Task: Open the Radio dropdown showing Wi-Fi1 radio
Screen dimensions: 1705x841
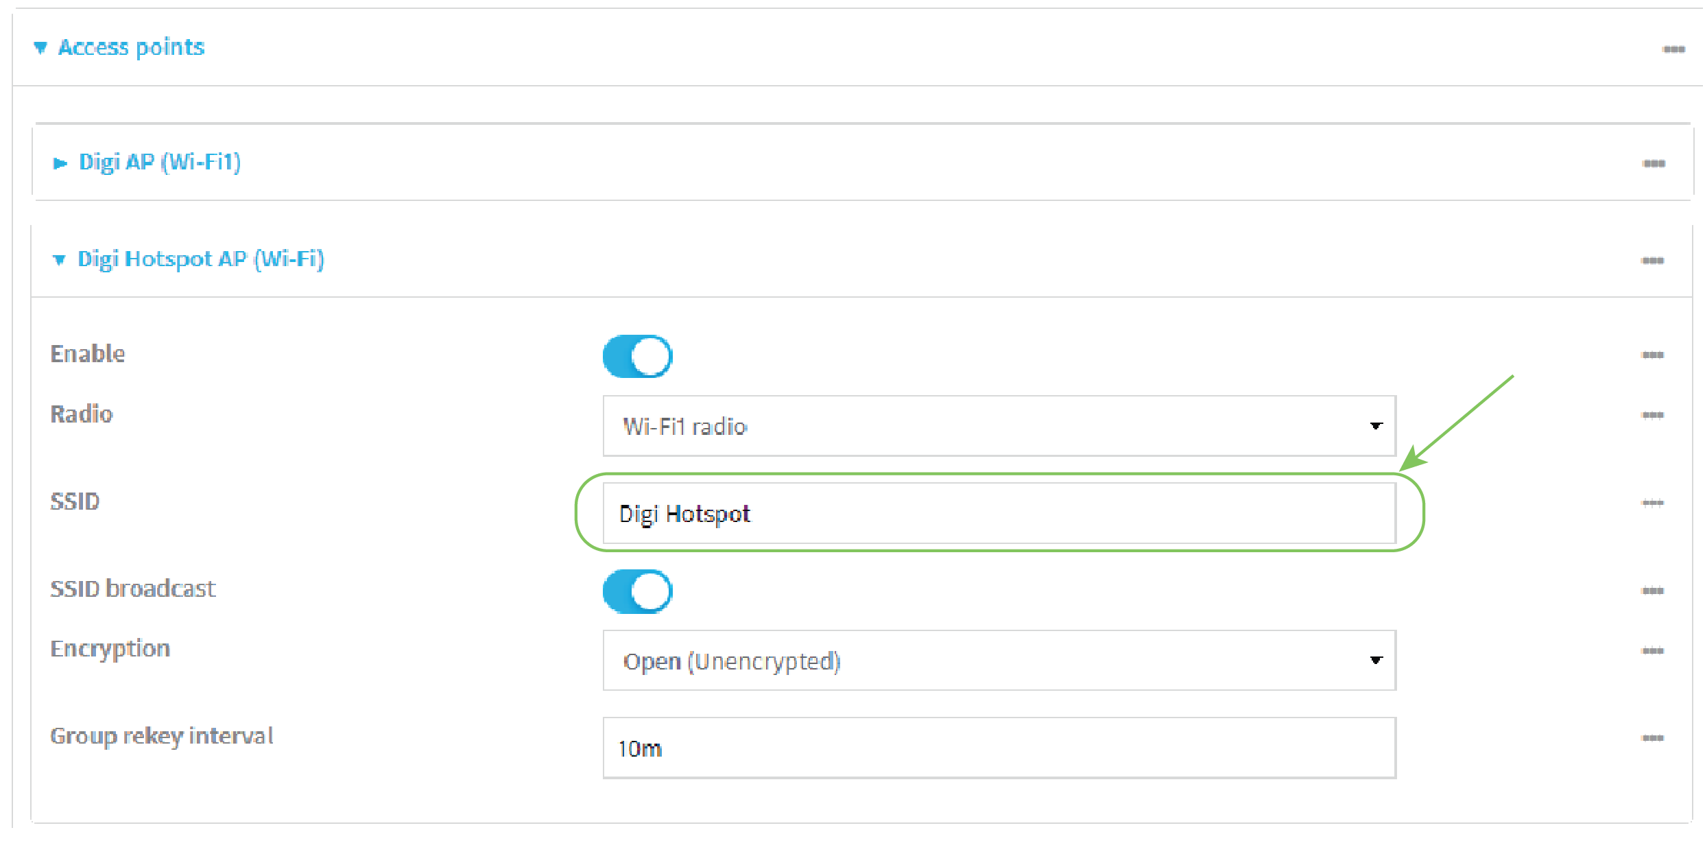Action: [999, 426]
